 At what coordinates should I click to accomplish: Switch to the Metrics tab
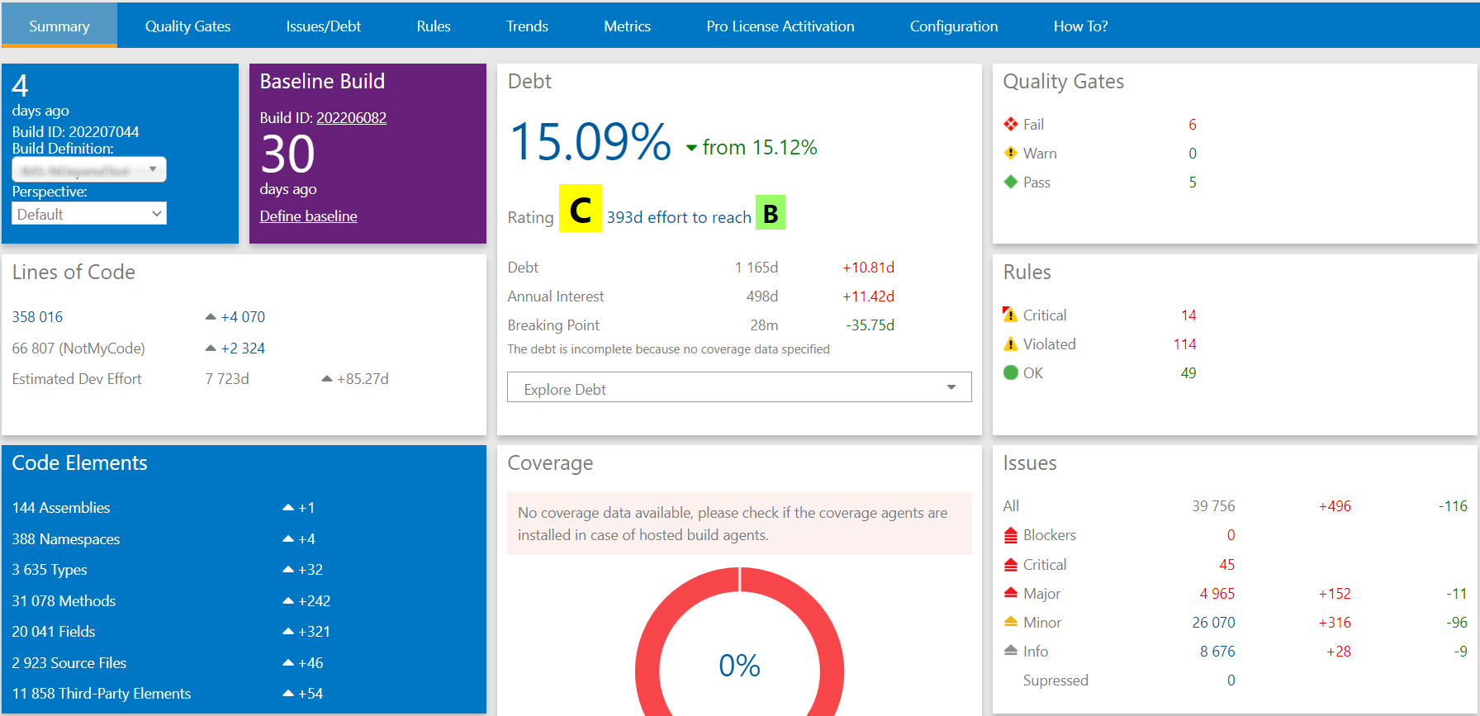(628, 26)
